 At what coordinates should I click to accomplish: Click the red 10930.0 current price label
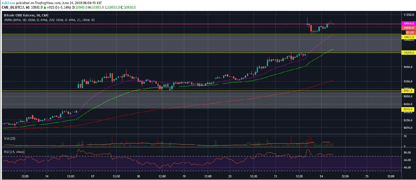pos(409,28)
